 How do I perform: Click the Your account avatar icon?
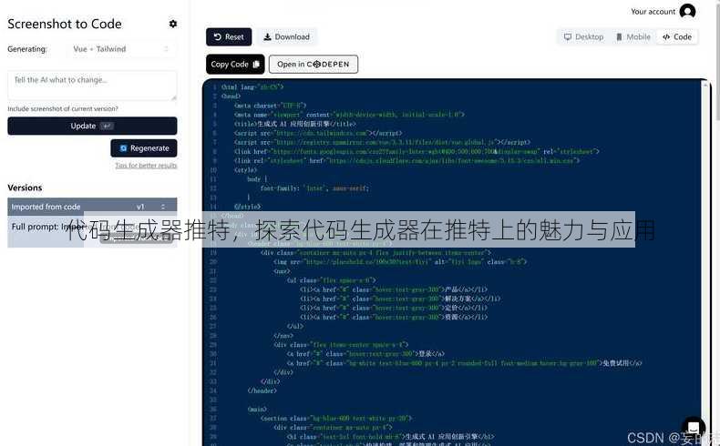[687, 11]
